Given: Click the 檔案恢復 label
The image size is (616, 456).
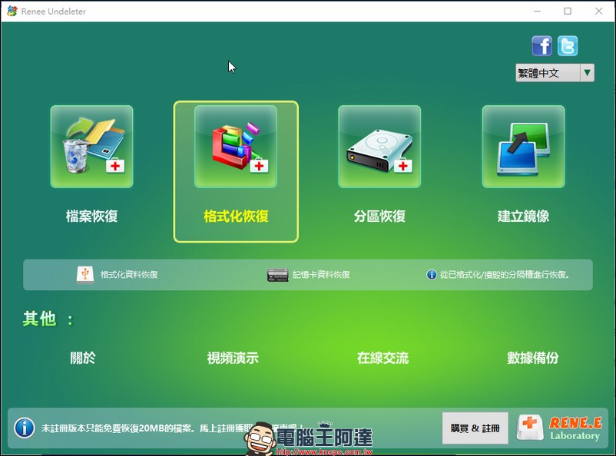Looking at the screenshot, I should pyautogui.click(x=91, y=216).
